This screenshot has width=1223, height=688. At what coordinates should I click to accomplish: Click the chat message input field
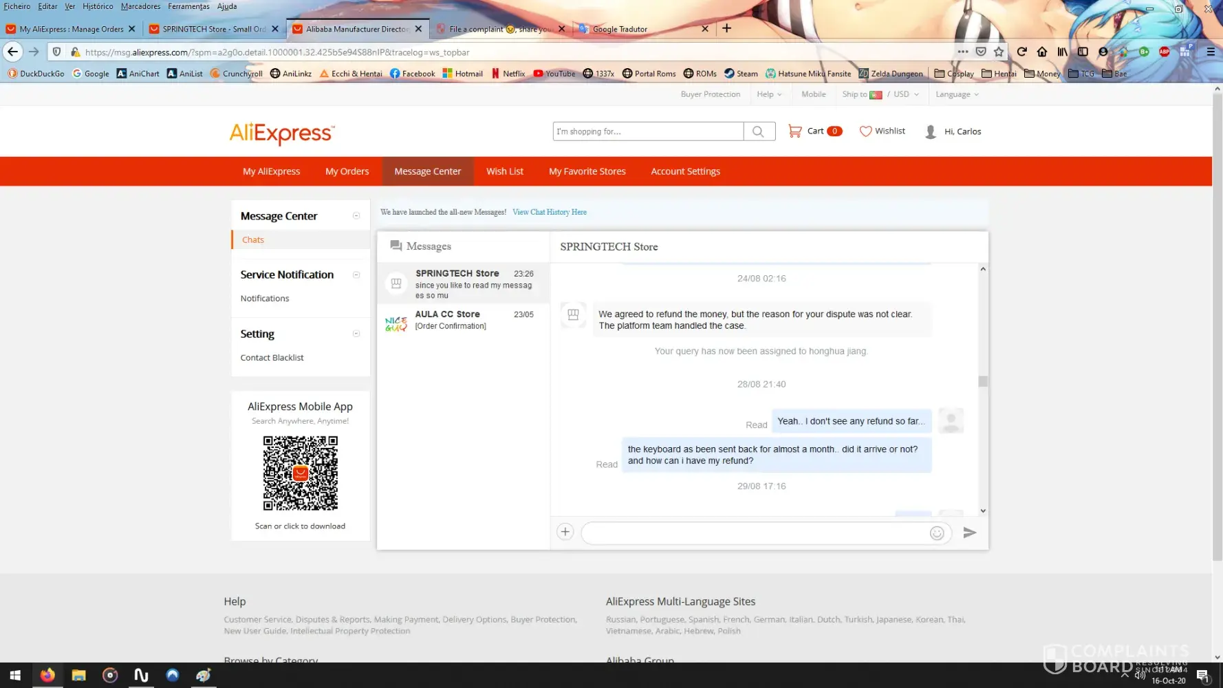tap(753, 533)
